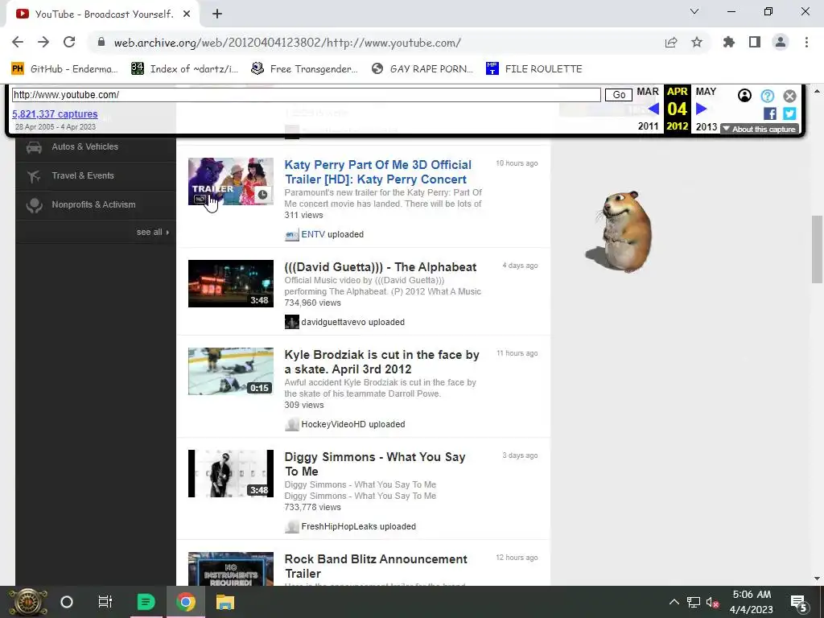Close the YouTube - Broadcast Yourself tab

[x=187, y=14]
